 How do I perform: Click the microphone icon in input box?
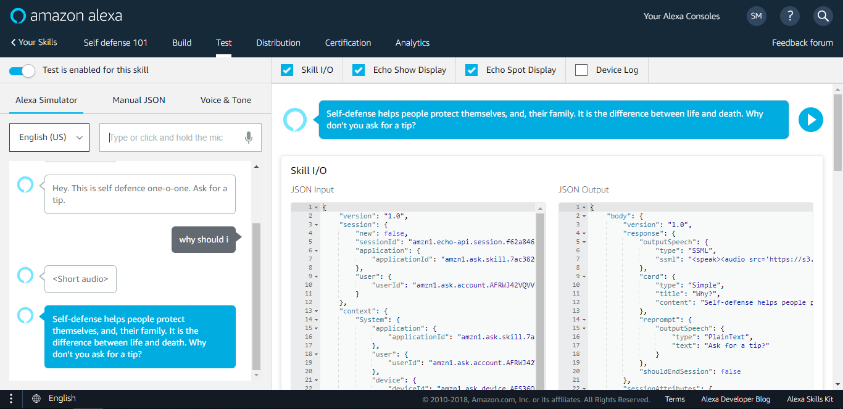click(x=249, y=138)
